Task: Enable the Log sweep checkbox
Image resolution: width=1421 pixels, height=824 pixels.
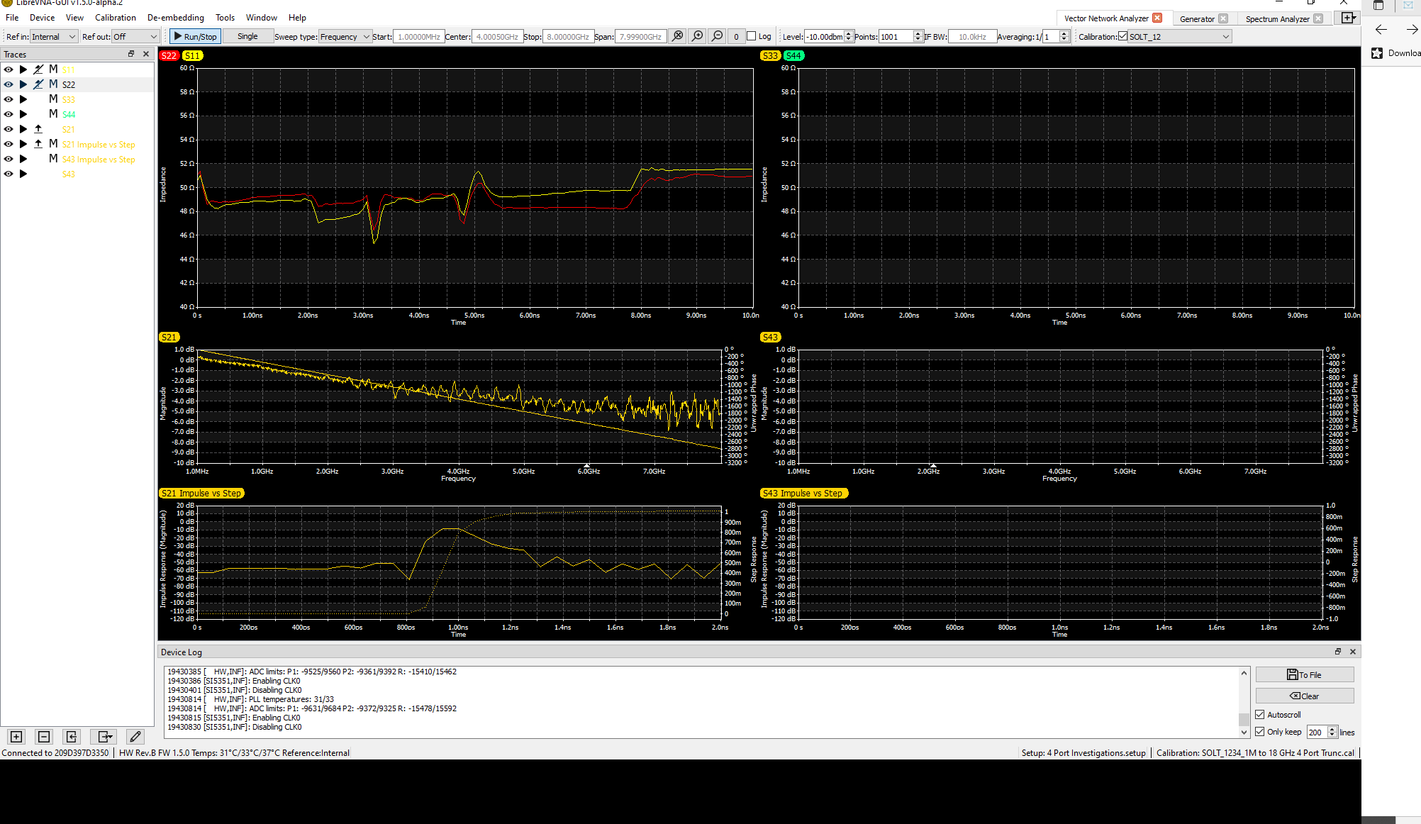Action: tap(750, 35)
